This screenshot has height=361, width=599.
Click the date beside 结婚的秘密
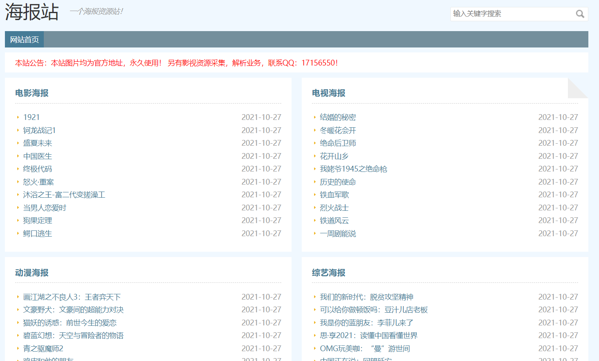pos(558,117)
